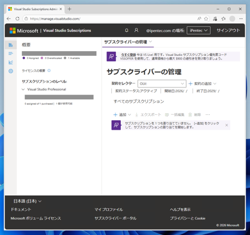Open the reports chart sidebar icon
This screenshot has width=250, height=235.
tap(11, 62)
